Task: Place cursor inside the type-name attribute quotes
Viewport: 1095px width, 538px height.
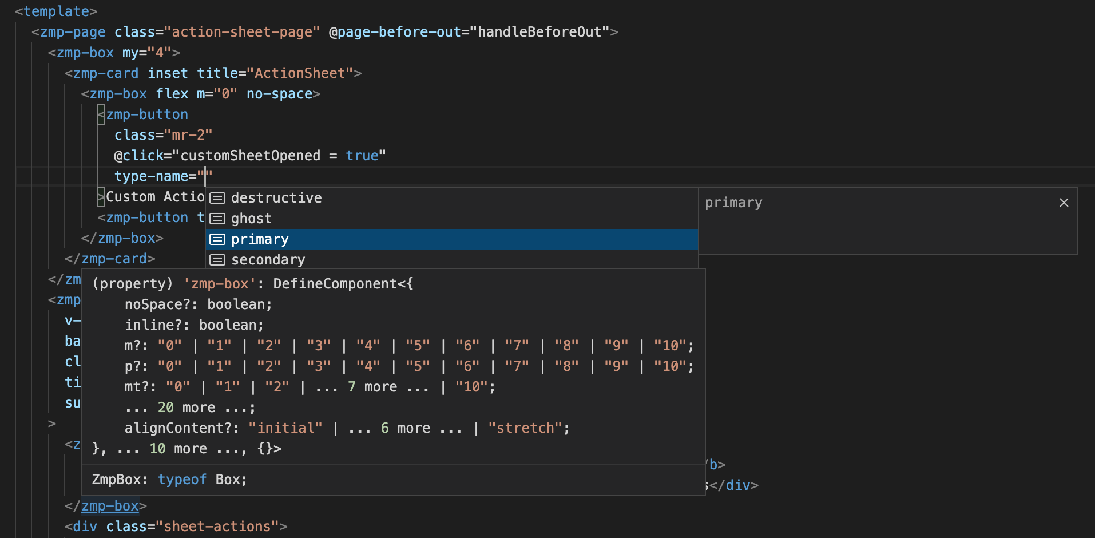Action: click(x=205, y=176)
